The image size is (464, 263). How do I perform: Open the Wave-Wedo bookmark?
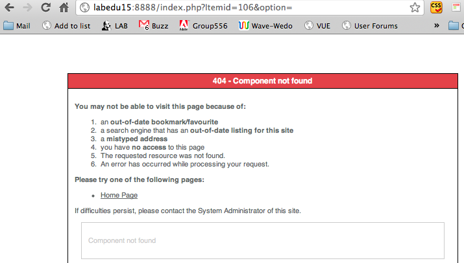click(x=265, y=26)
